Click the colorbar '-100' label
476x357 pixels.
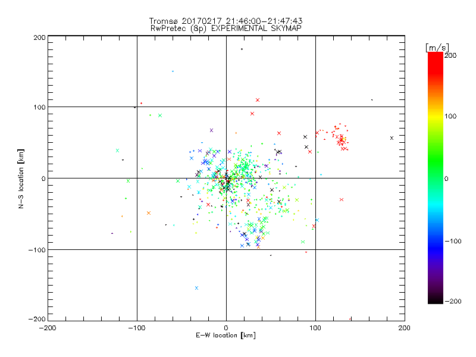(453, 241)
